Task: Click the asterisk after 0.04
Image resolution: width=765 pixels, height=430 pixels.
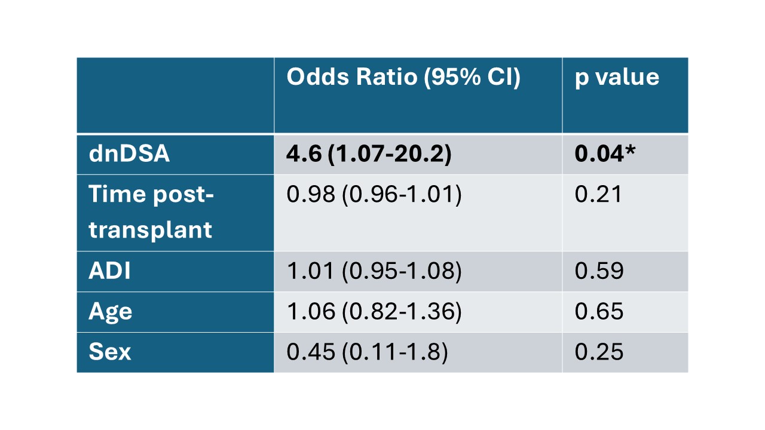Action: click(630, 150)
